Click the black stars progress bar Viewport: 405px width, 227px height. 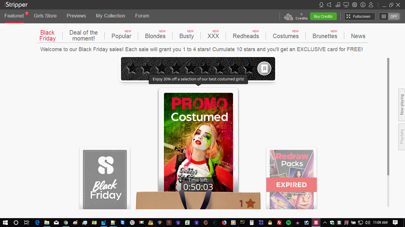coord(198,69)
